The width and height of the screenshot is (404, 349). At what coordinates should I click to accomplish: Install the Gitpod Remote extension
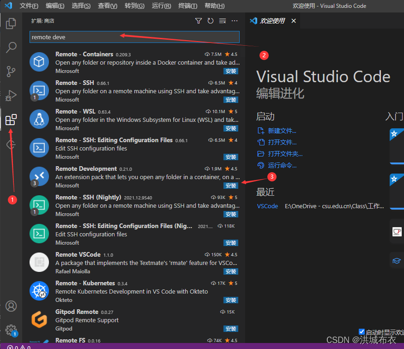[230, 329]
